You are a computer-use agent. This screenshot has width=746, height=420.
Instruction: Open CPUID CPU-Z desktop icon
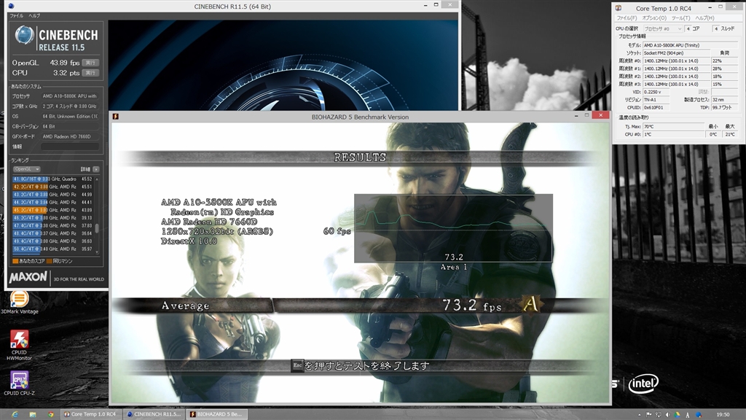[x=19, y=383]
